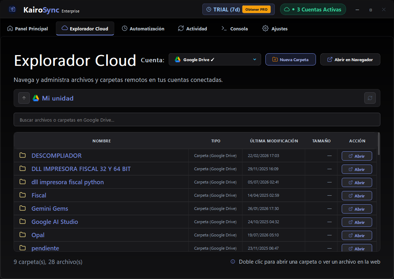Select the pendiente folder name
394x279 pixels.
[x=45, y=248]
